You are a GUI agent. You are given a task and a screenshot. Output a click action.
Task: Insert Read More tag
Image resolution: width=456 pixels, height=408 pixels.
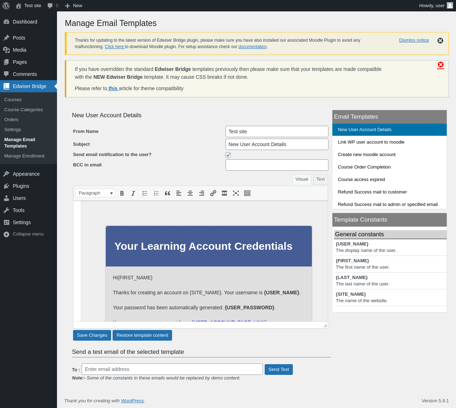coord(224,193)
